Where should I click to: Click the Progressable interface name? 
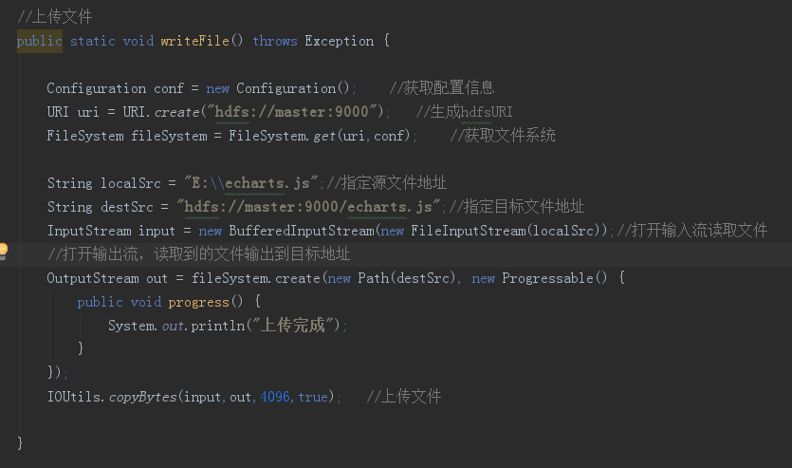pos(551,278)
